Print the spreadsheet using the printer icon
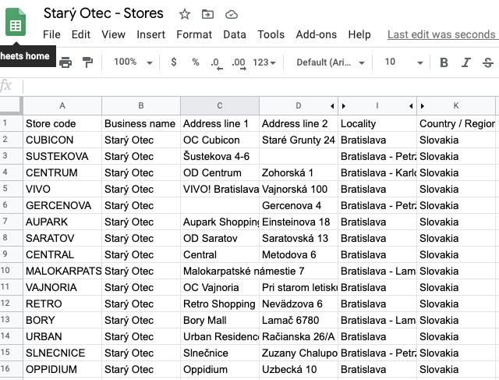The image size is (499, 380). coord(65,62)
